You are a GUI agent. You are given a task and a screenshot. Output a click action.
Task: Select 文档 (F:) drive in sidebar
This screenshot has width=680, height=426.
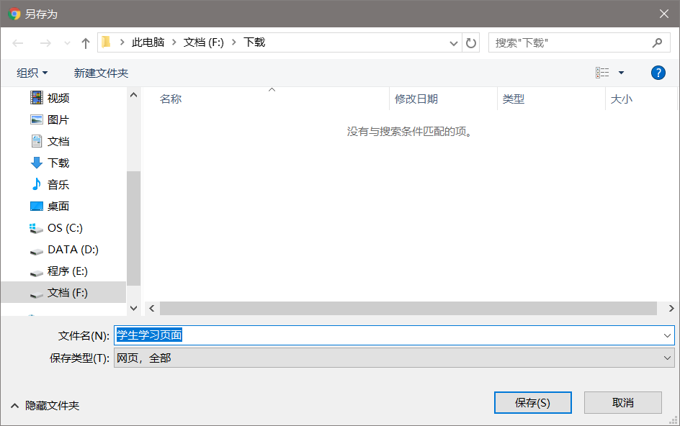63,293
